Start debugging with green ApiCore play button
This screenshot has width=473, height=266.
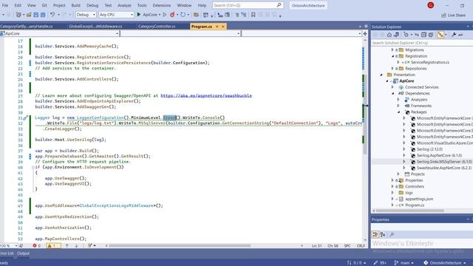[x=148, y=15]
